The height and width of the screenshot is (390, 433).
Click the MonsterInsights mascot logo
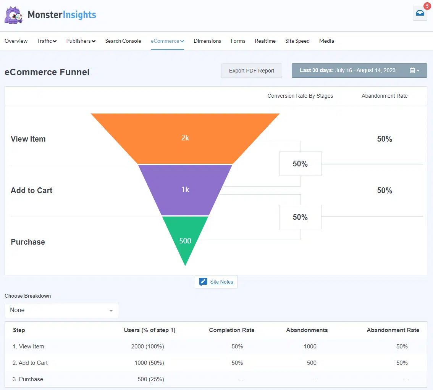pos(13,15)
